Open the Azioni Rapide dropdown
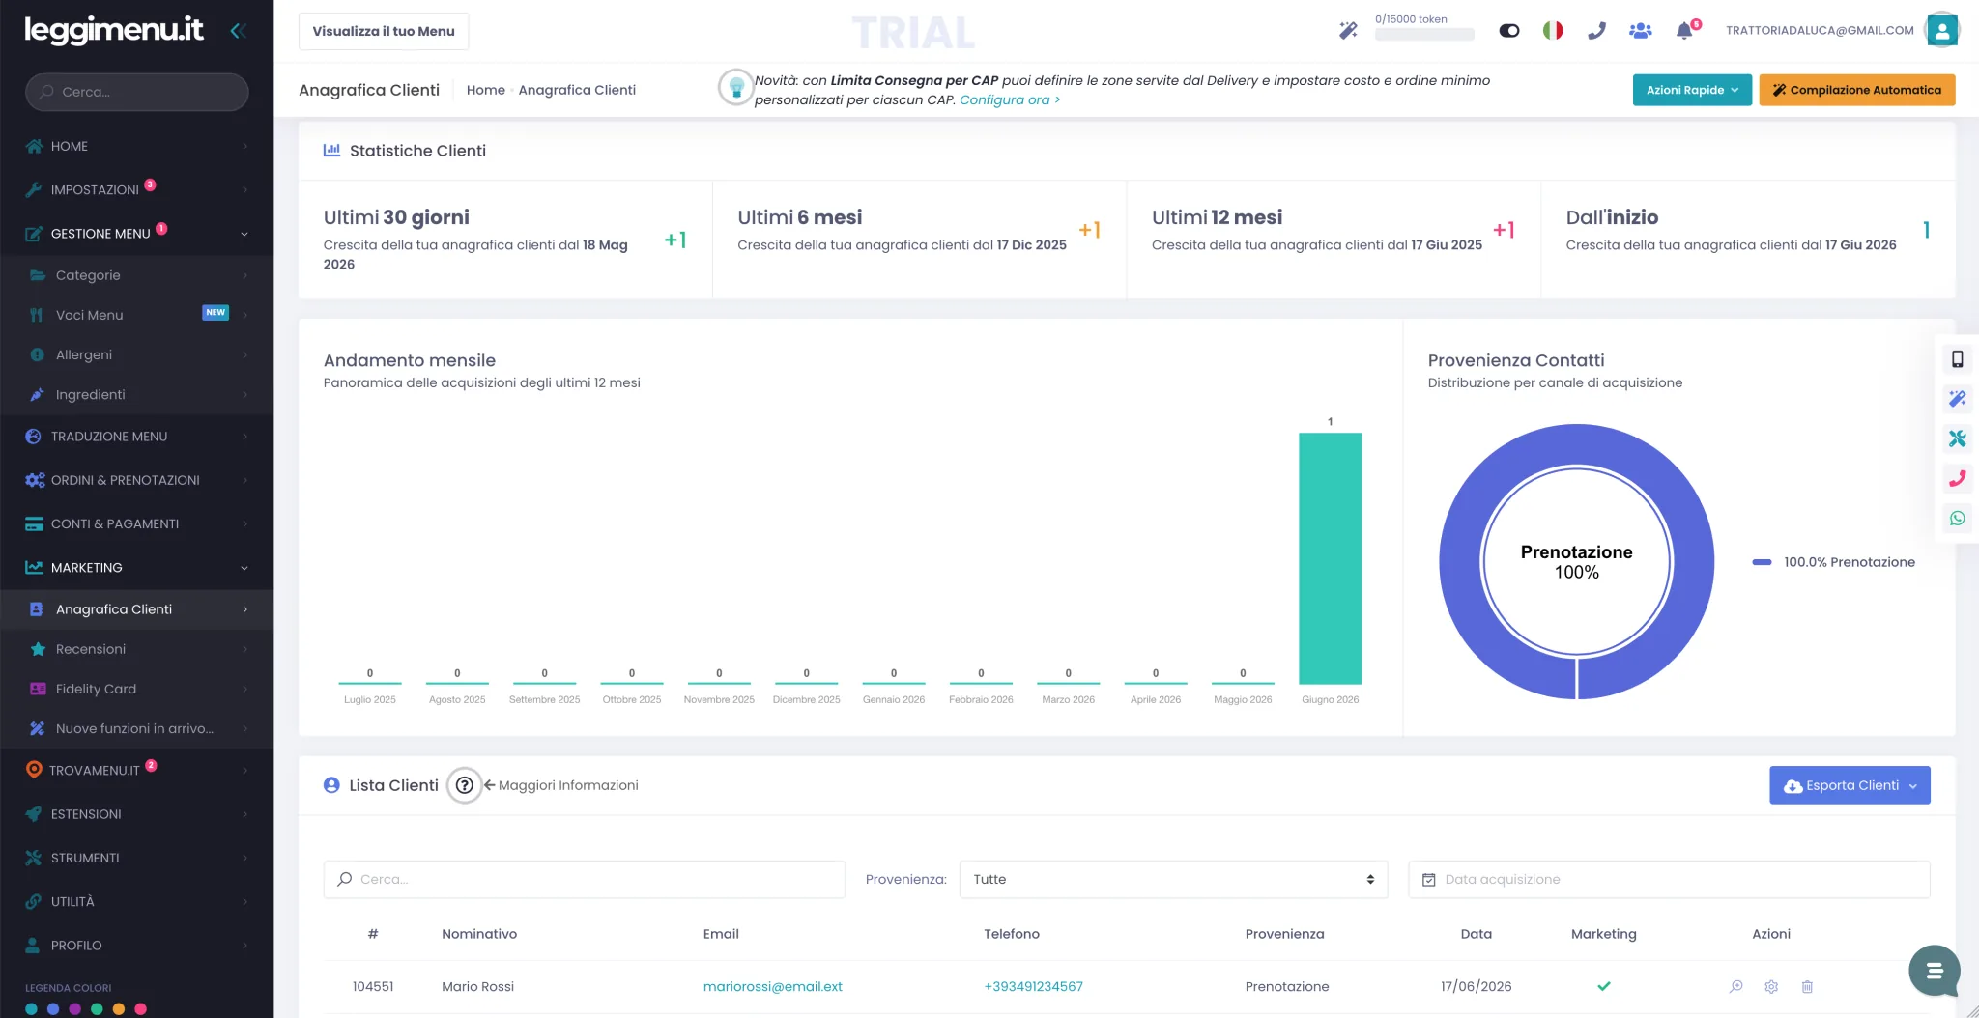Image resolution: width=1979 pixels, height=1018 pixels. [1692, 90]
